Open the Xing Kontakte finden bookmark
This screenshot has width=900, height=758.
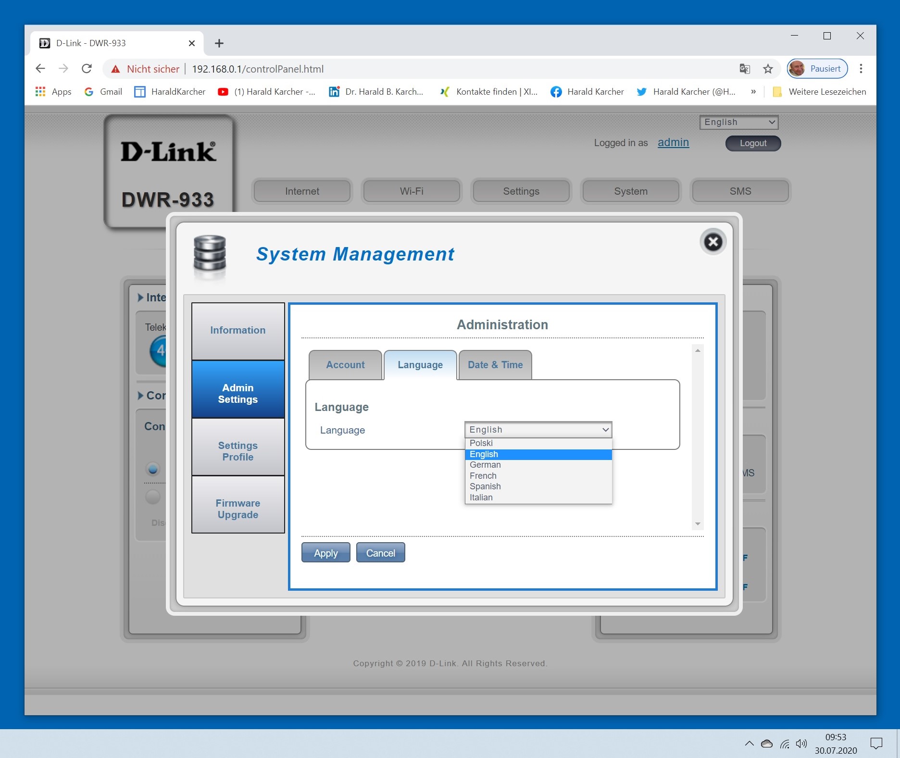coord(488,92)
